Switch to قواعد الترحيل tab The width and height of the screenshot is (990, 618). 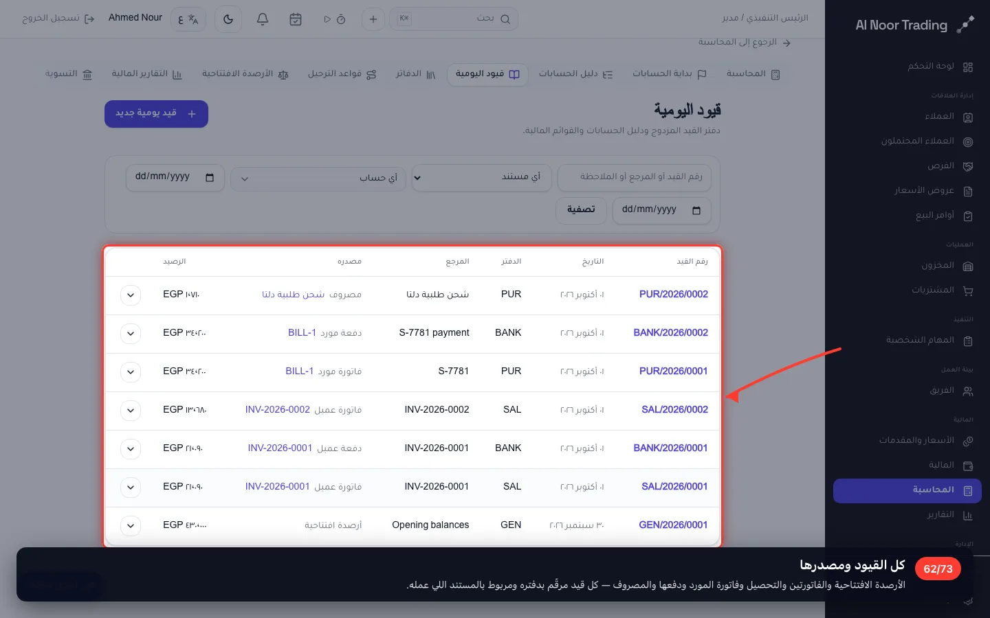[342, 74]
